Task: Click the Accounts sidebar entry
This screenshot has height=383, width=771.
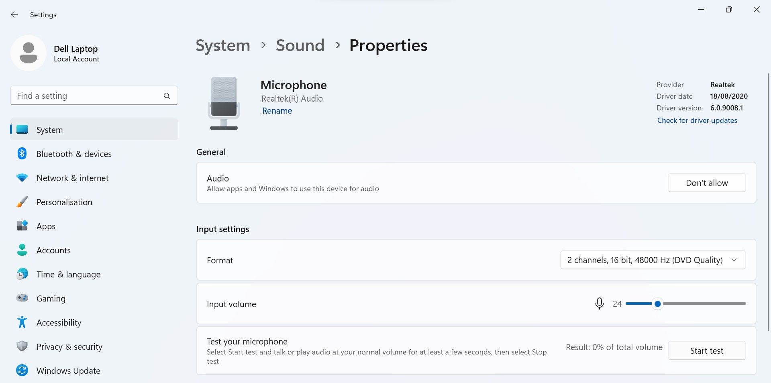Action: tap(53, 250)
